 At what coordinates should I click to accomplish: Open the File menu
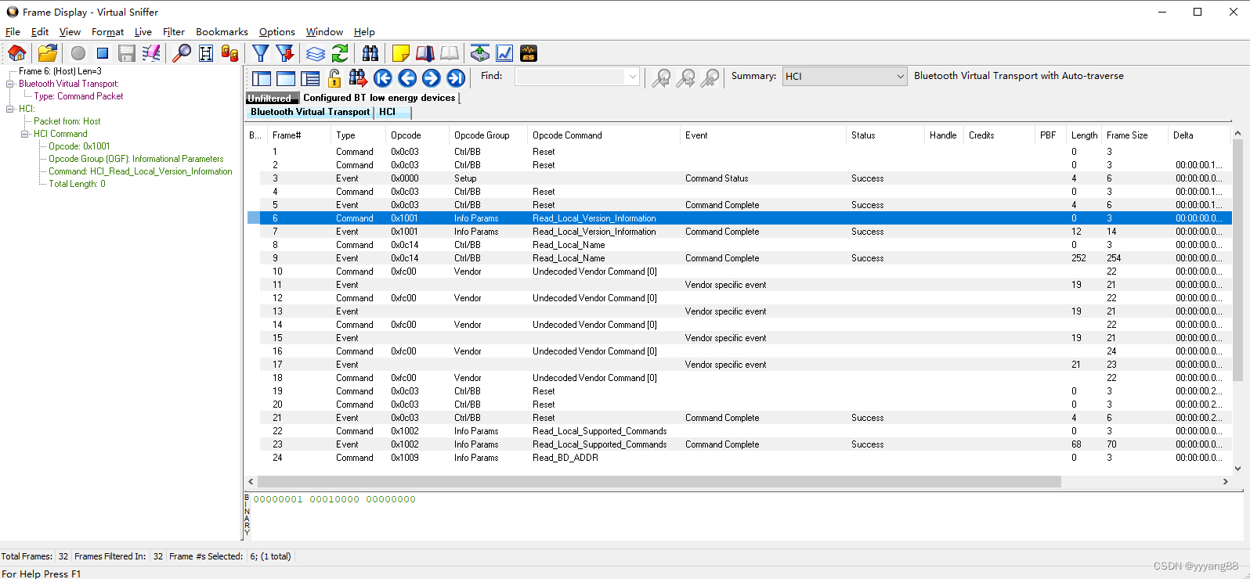coord(13,32)
